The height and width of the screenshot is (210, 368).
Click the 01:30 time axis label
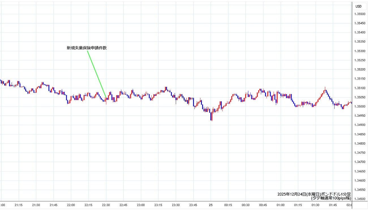(315, 205)
